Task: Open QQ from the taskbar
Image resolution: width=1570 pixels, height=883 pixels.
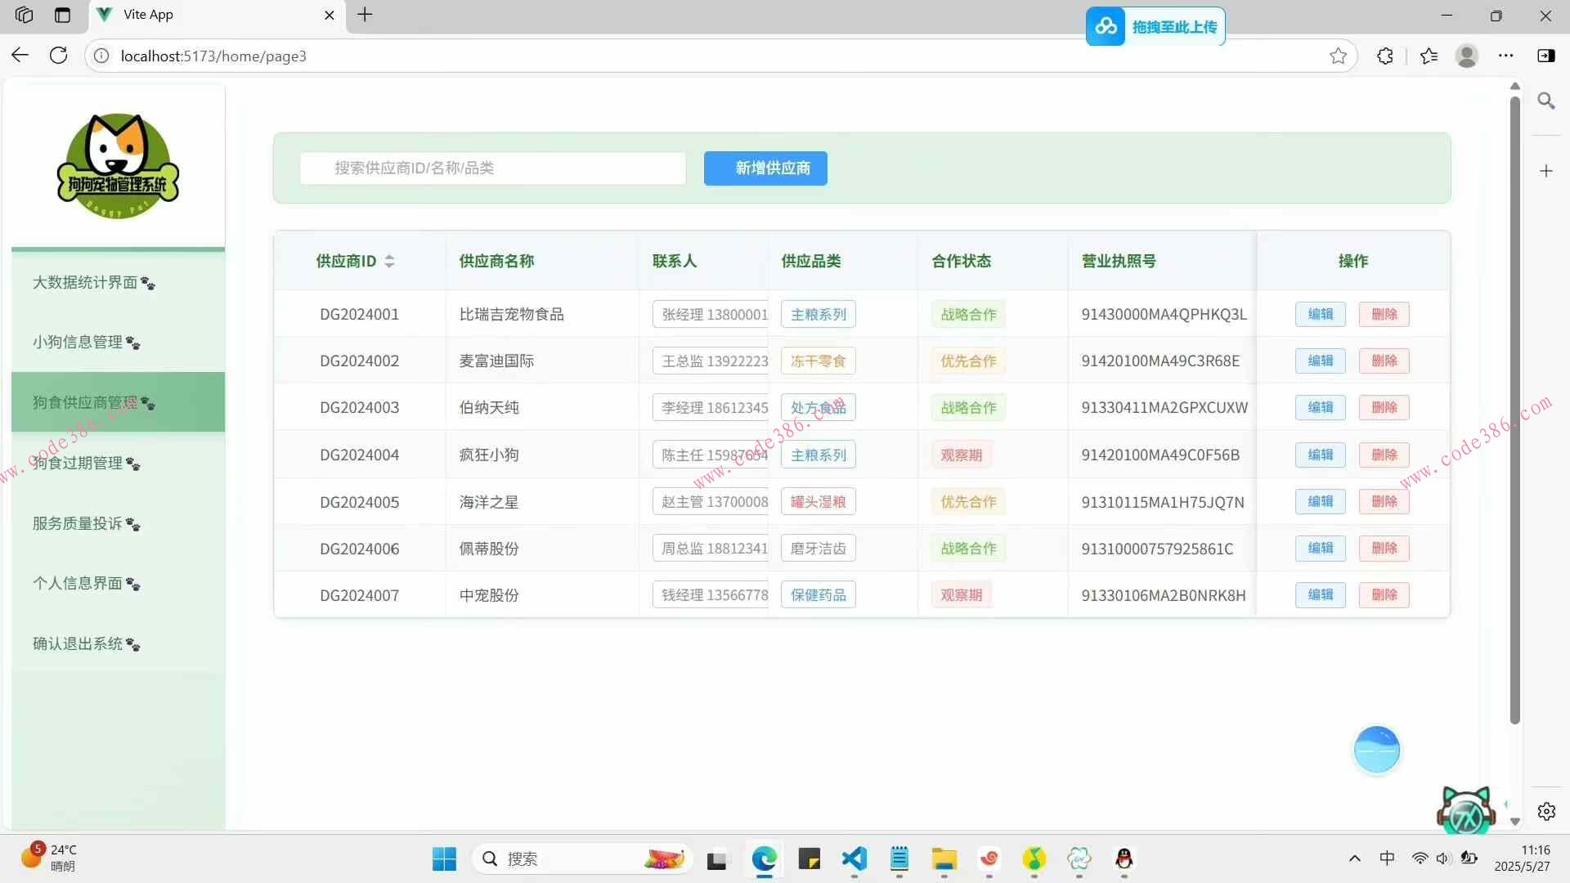Action: click(x=1123, y=859)
